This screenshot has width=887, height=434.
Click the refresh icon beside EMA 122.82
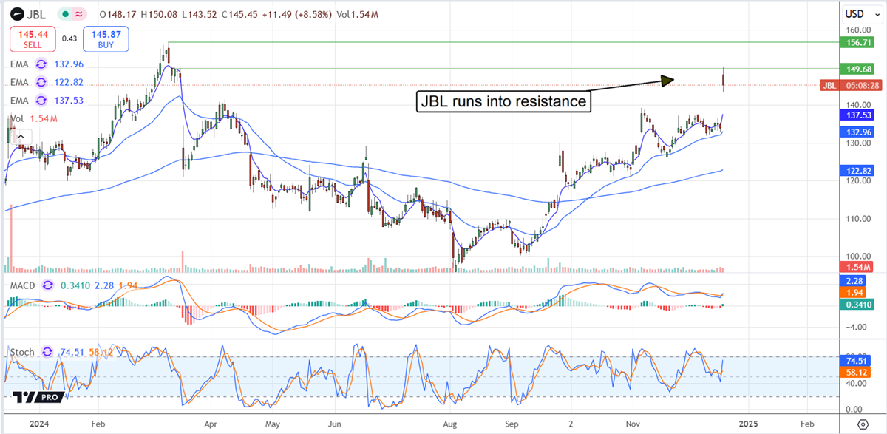pyautogui.click(x=41, y=82)
